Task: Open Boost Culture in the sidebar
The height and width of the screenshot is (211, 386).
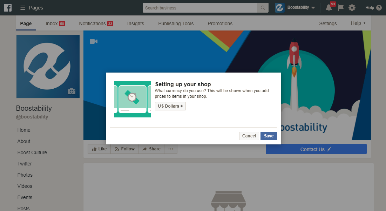Action: tap(32, 152)
